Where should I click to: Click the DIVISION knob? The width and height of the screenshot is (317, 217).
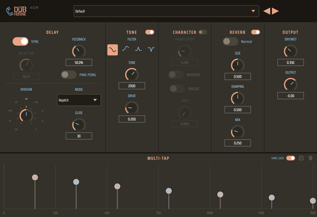pos(26,115)
